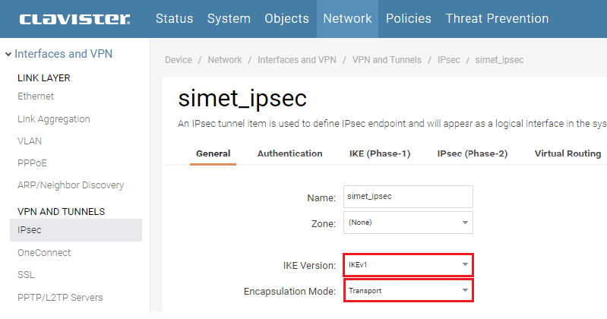Open the System menu
This screenshot has width=607, height=319.
229,19
